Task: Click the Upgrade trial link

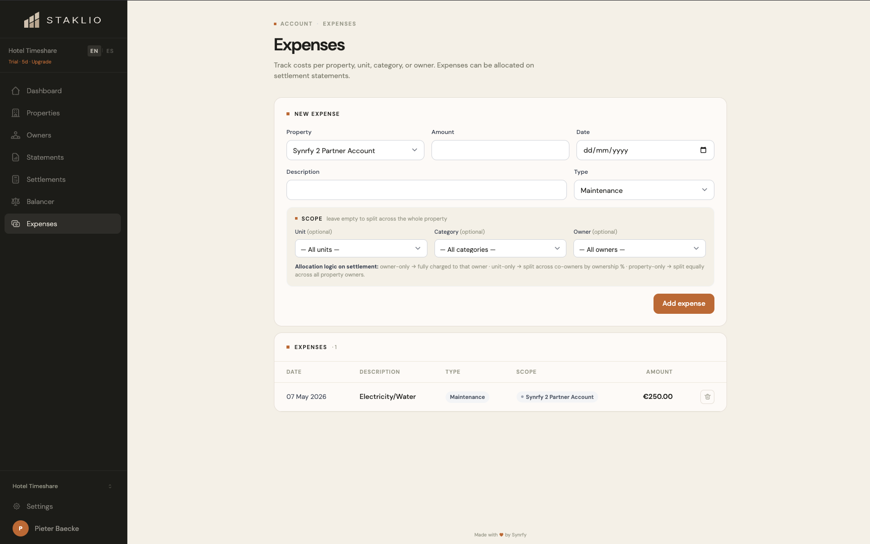Action: [x=41, y=62]
